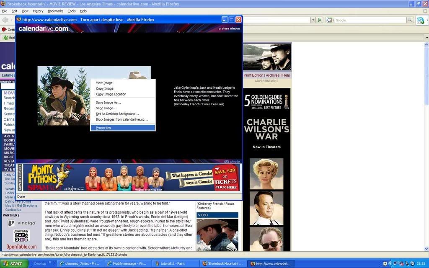Screen dimensions: 429x268
Task: Select Properties in the context menu
Action: pyautogui.click(x=103, y=128)
